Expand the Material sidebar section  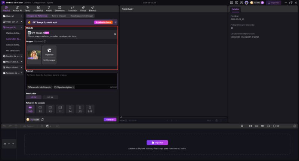point(13,16)
